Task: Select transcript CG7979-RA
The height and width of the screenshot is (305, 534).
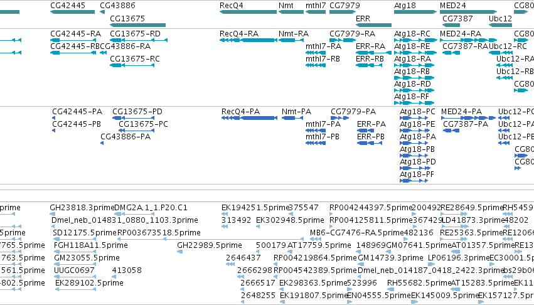Action: [343, 40]
